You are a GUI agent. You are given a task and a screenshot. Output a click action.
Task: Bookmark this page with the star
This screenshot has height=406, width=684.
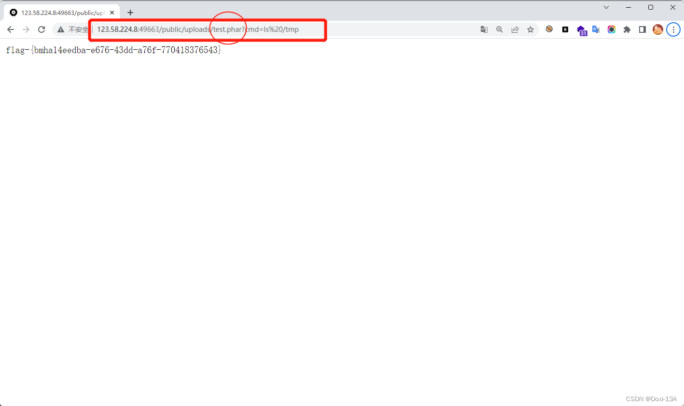530,29
